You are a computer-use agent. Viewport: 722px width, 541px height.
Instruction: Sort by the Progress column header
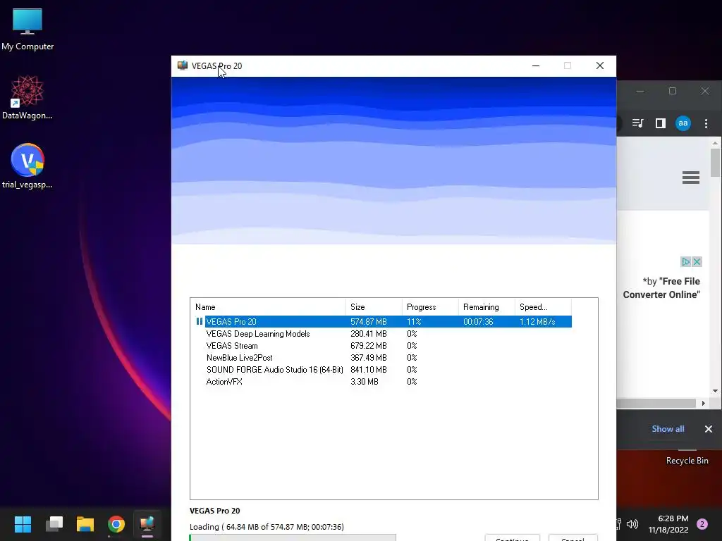point(430,307)
